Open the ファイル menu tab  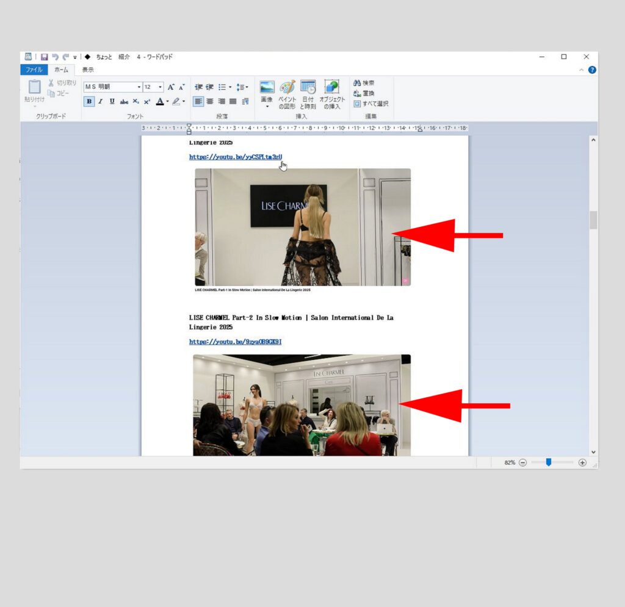[34, 70]
